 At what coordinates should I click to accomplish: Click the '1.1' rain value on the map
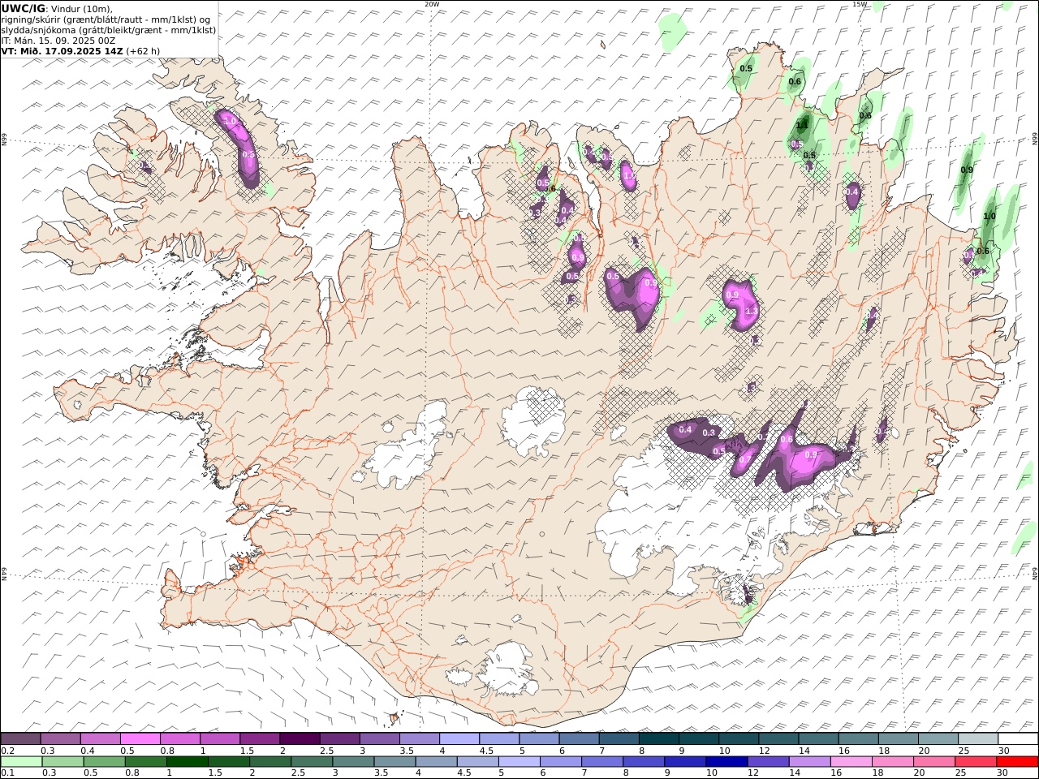[x=801, y=125]
